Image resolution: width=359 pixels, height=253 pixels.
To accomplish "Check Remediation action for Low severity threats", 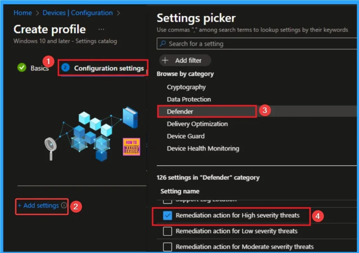I will click(x=167, y=231).
